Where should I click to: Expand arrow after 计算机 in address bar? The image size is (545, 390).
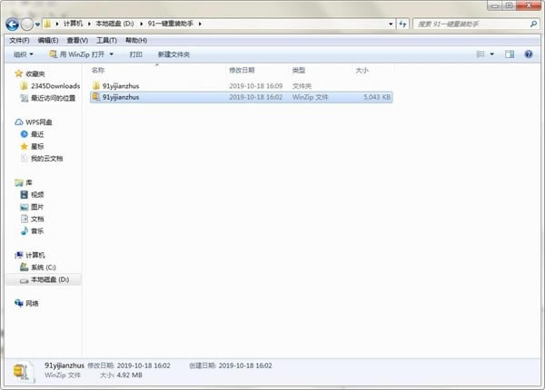click(x=89, y=24)
